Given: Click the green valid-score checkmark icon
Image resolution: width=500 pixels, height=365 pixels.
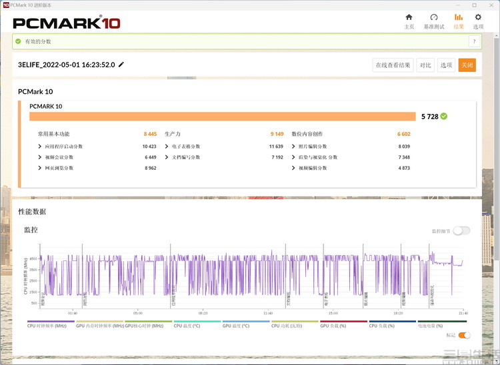Looking at the screenshot, I should [x=18, y=41].
